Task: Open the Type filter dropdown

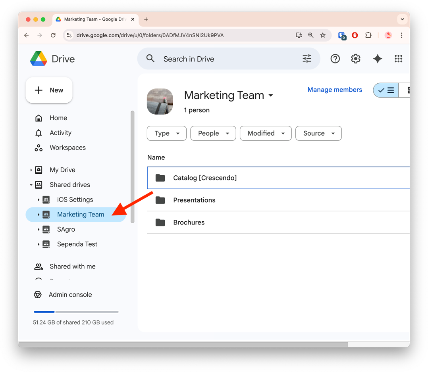Action: (x=166, y=133)
